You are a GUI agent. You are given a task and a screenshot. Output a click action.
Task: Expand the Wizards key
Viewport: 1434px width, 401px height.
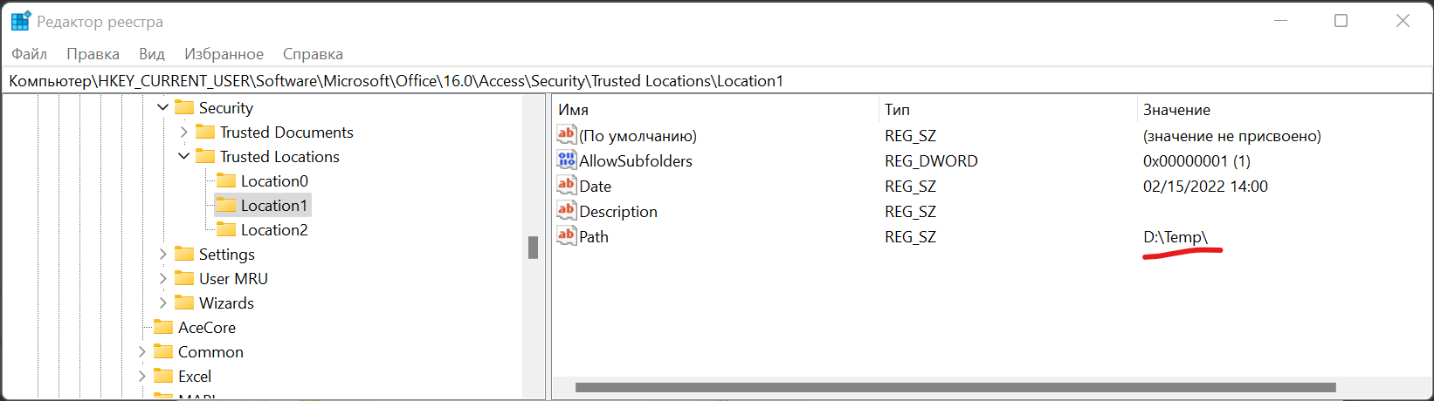162,302
